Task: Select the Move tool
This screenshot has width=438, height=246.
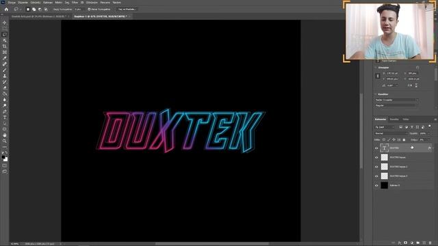Action: click(5, 23)
